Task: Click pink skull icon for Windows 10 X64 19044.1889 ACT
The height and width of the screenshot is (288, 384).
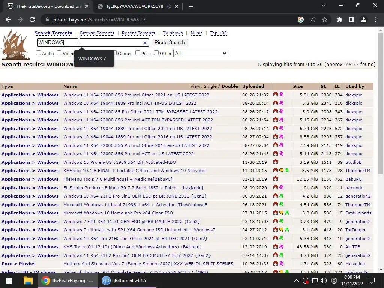Action: [281, 103]
